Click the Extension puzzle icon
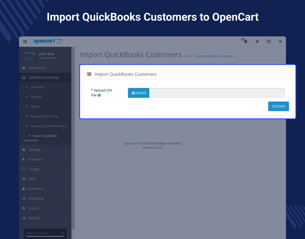 [24, 159]
